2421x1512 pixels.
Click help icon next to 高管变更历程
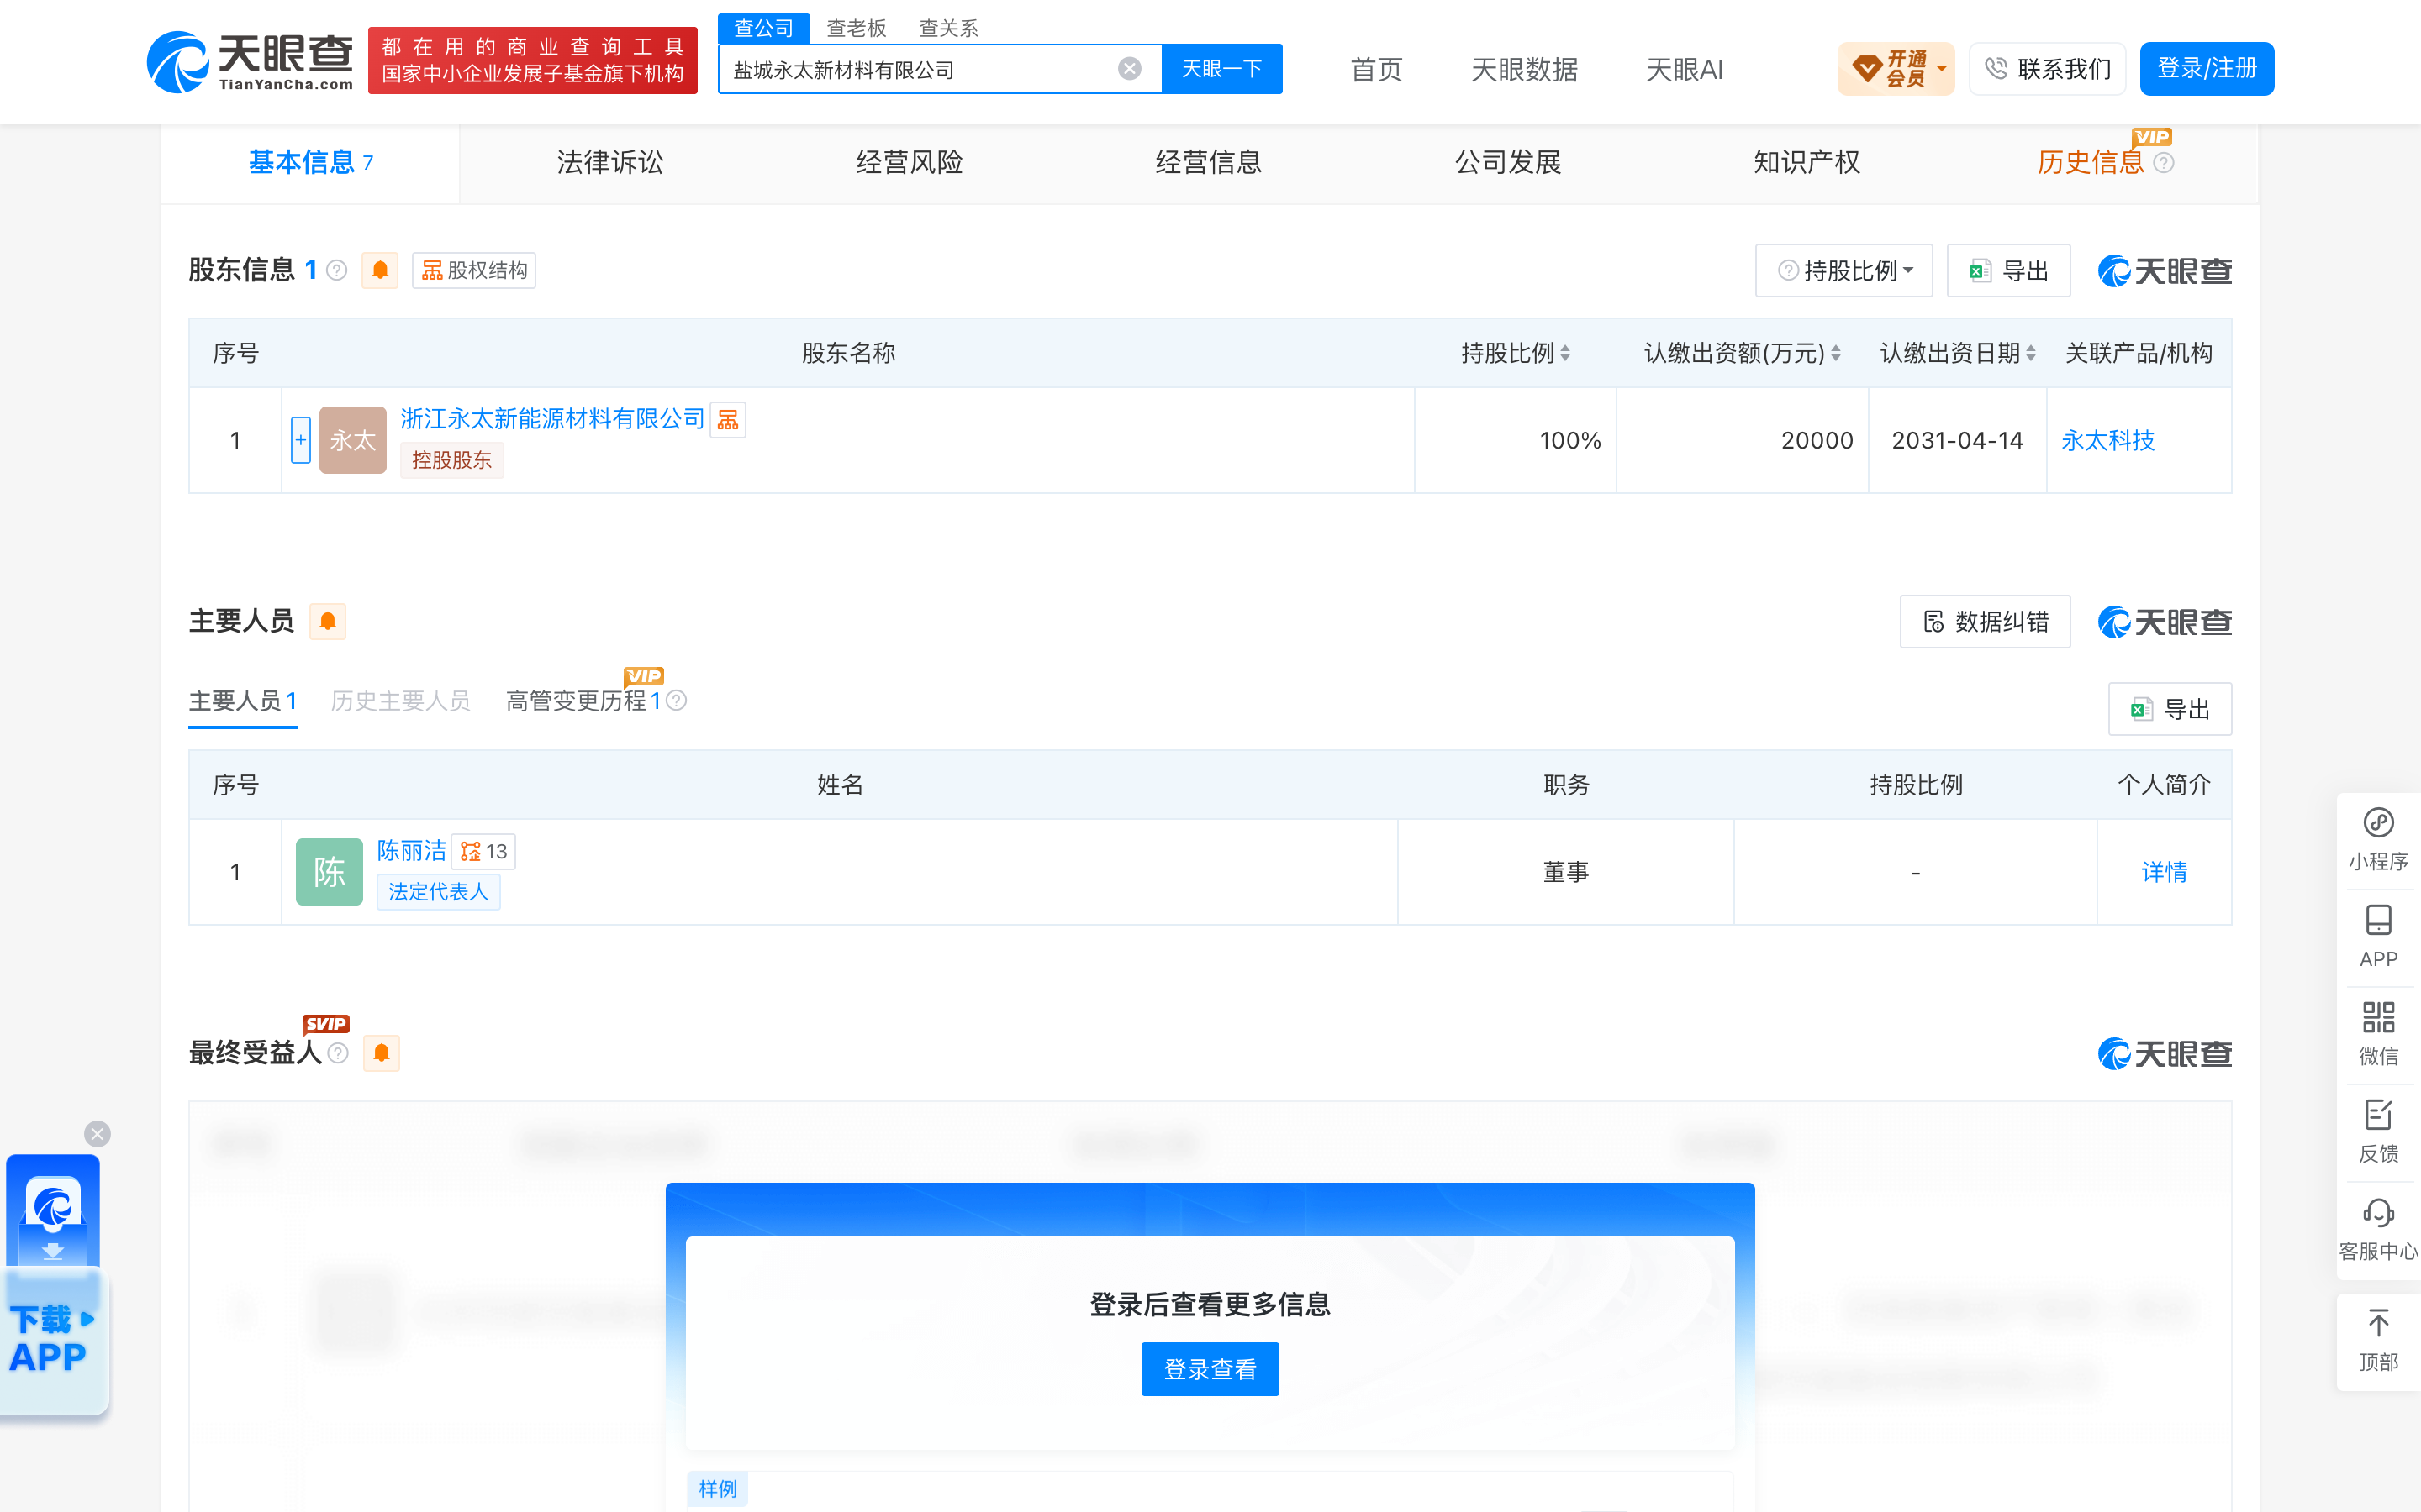tap(676, 701)
